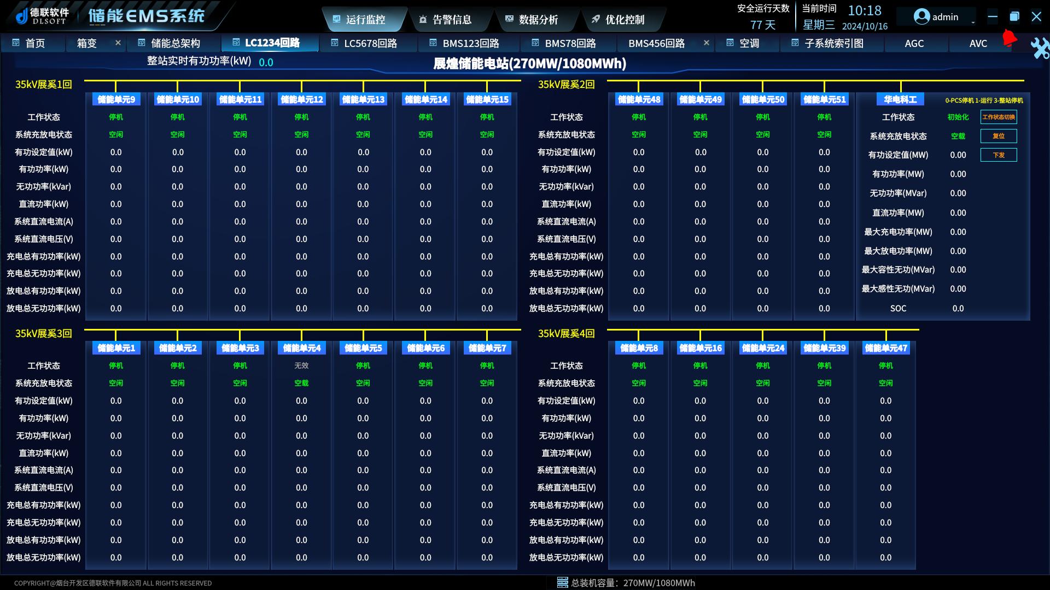This screenshot has height=590, width=1050.
Task: Click the 总装机容量 status bar icon
Action: coord(562,582)
